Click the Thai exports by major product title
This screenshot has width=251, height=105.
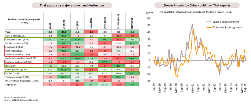(72, 5)
